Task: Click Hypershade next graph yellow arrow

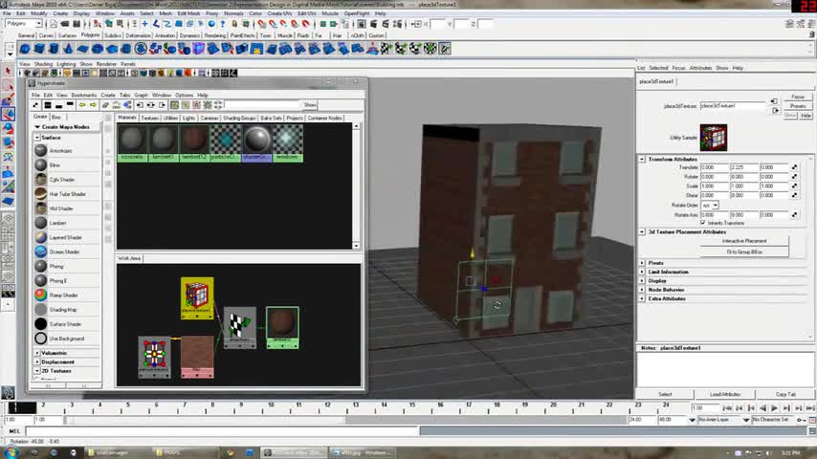Action: click(x=93, y=105)
